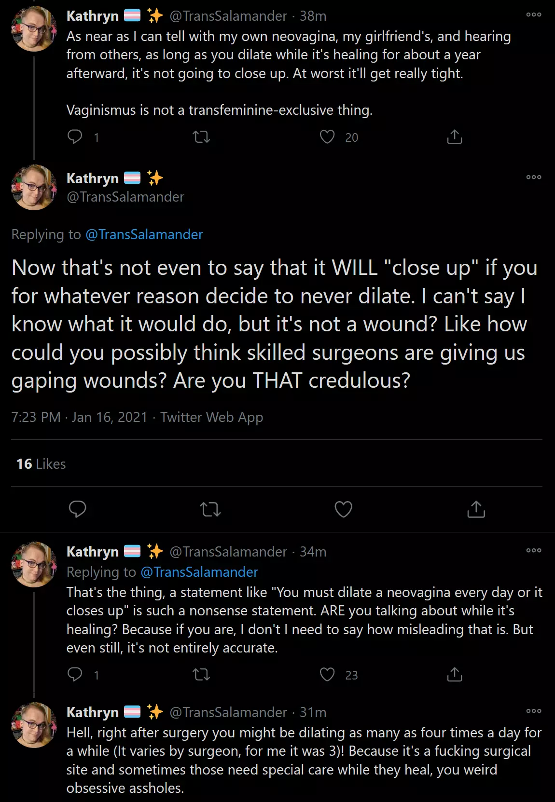The image size is (555, 802).
Task: Share the 38m tweet
Action: [454, 137]
